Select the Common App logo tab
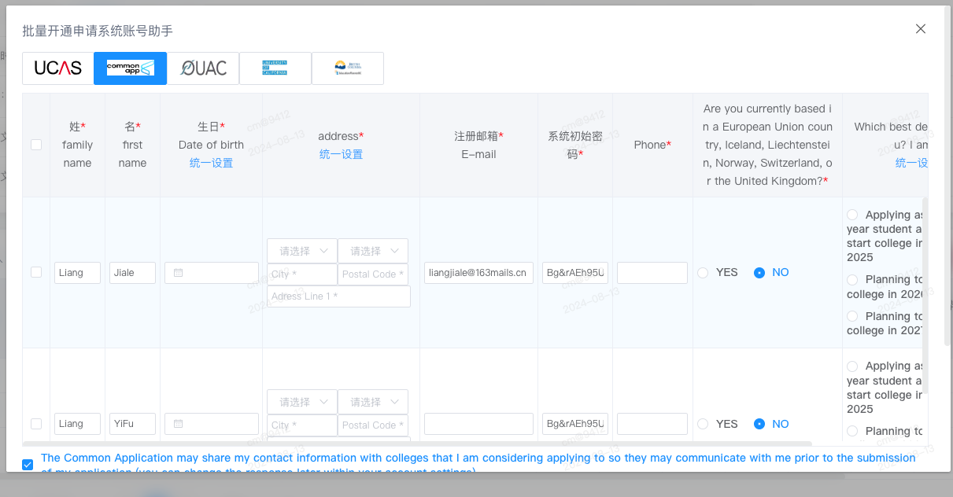Image resolution: width=953 pixels, height=497 pixels. pos(131,68)
